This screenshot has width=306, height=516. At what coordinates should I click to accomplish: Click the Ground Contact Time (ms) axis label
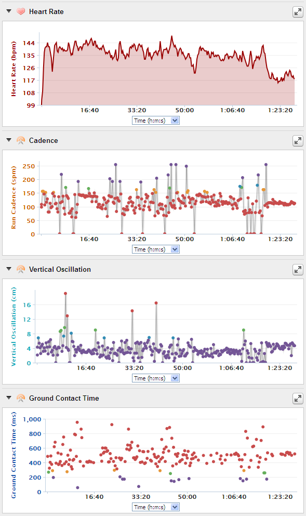[x=14, y=455]
